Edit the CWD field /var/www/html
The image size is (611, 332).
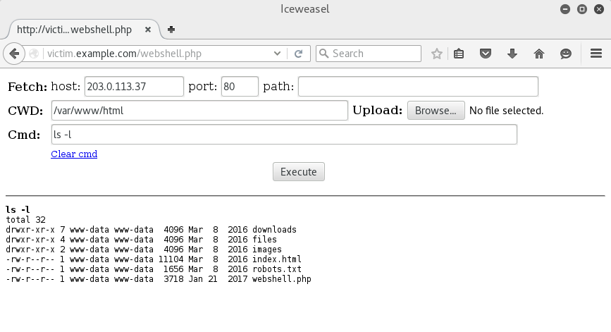tap(199, 111)
